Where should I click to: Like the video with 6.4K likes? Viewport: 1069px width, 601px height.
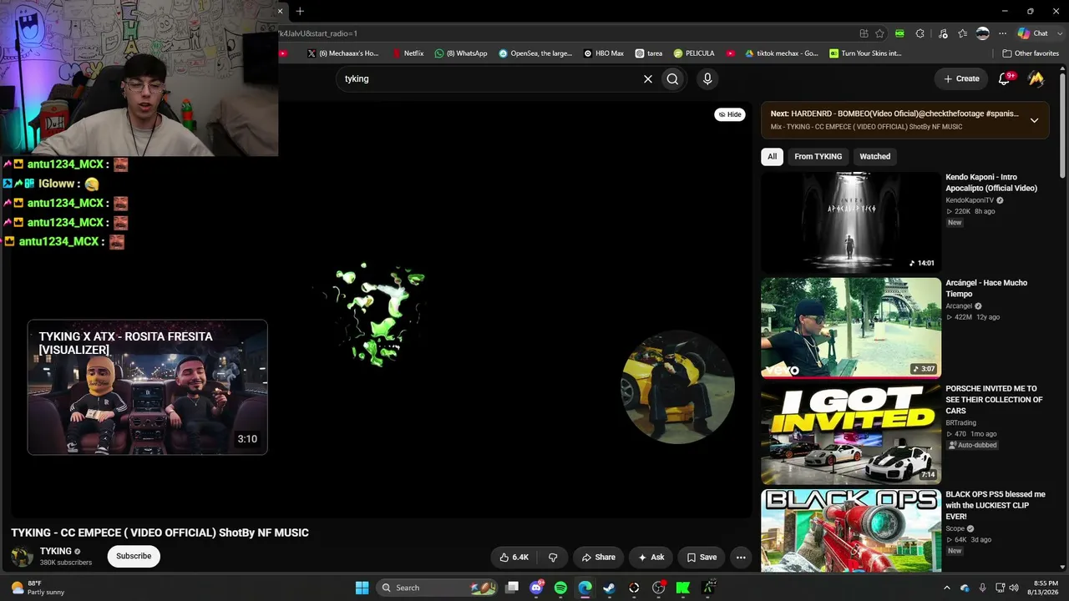514,557
